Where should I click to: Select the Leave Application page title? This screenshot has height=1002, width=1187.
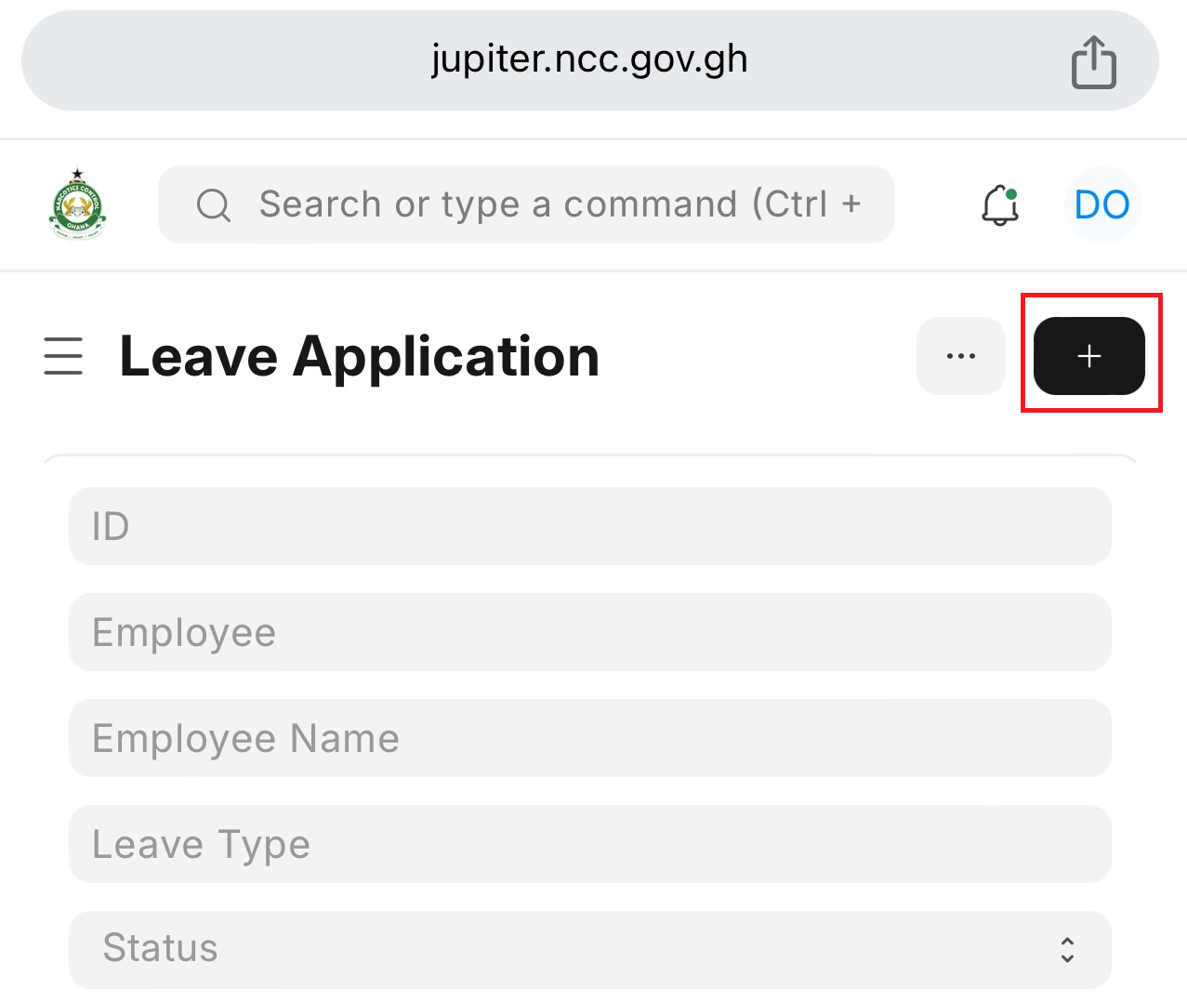pos(360,356)
